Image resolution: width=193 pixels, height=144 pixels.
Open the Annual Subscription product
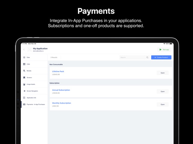click(163, 91)
